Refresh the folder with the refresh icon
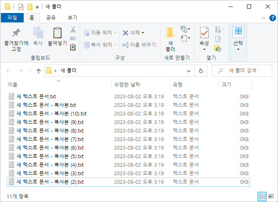This screenshot has width=278, height=202. click(201, 71)
